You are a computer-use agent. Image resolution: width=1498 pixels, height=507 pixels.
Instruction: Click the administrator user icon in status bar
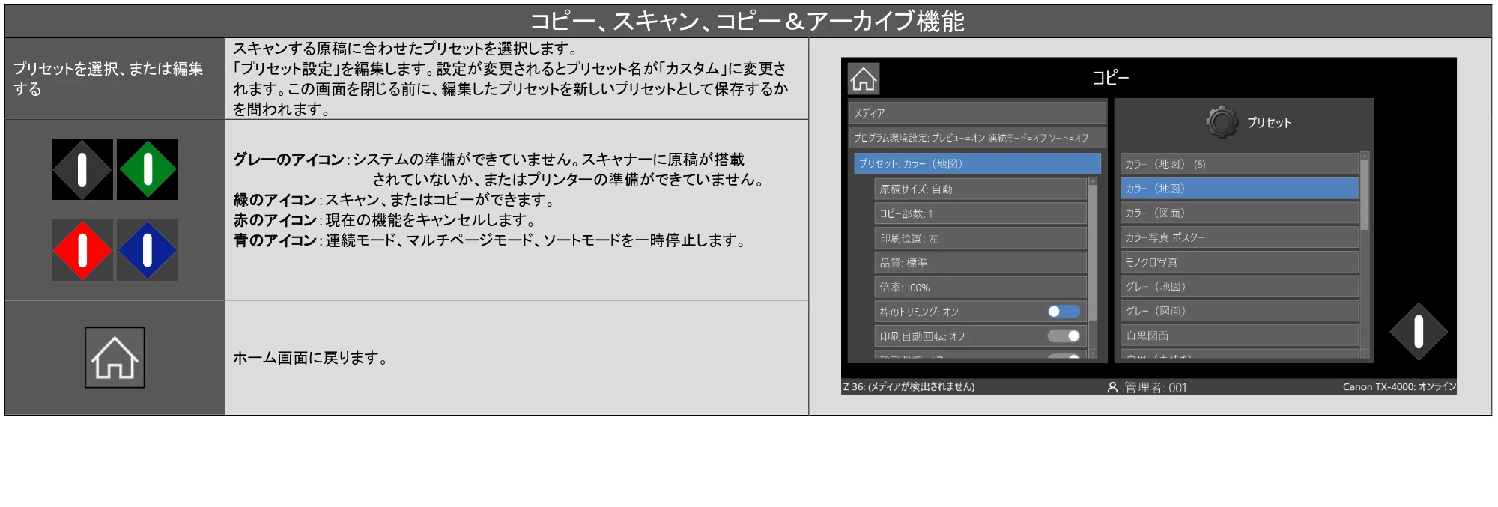tap(1112, 387)
